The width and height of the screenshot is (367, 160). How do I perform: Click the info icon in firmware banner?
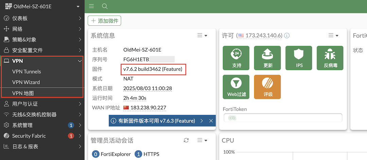pyautogui.click(x=113, y=121)
